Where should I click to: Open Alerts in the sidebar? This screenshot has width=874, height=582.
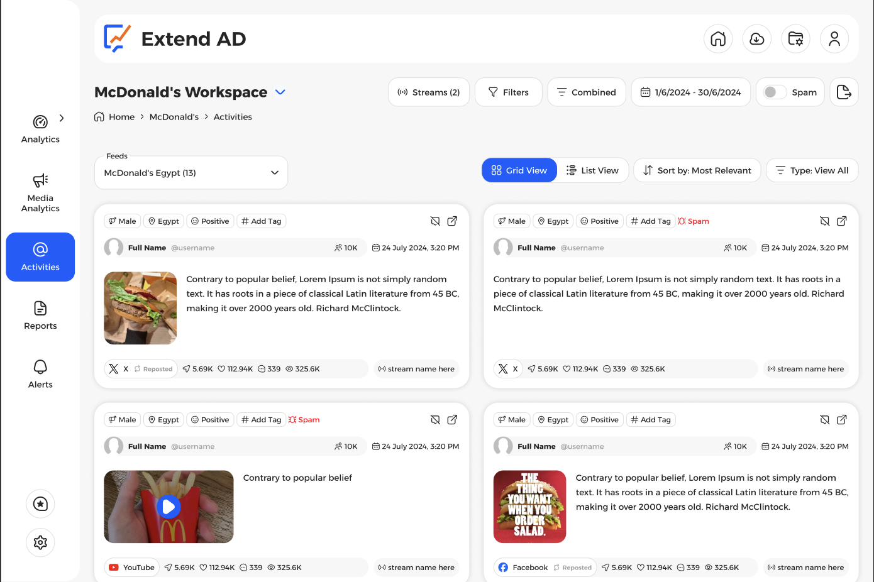pos(40,374)
